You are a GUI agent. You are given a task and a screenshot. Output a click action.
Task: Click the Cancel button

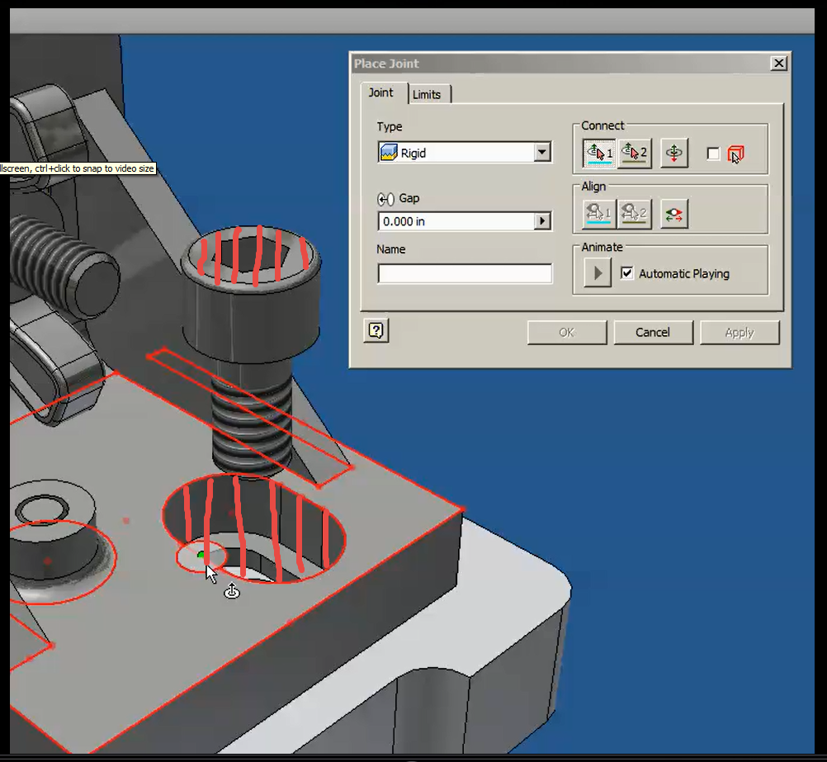point(653,332)
